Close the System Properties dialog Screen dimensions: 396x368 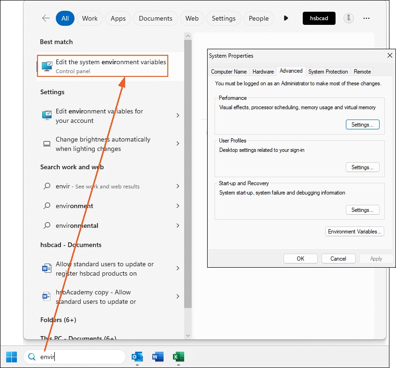[390, 55]
